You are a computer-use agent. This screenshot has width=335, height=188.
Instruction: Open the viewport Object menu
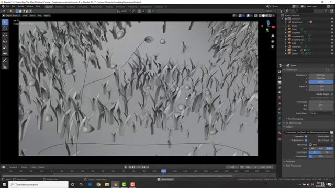pos(47,16)
